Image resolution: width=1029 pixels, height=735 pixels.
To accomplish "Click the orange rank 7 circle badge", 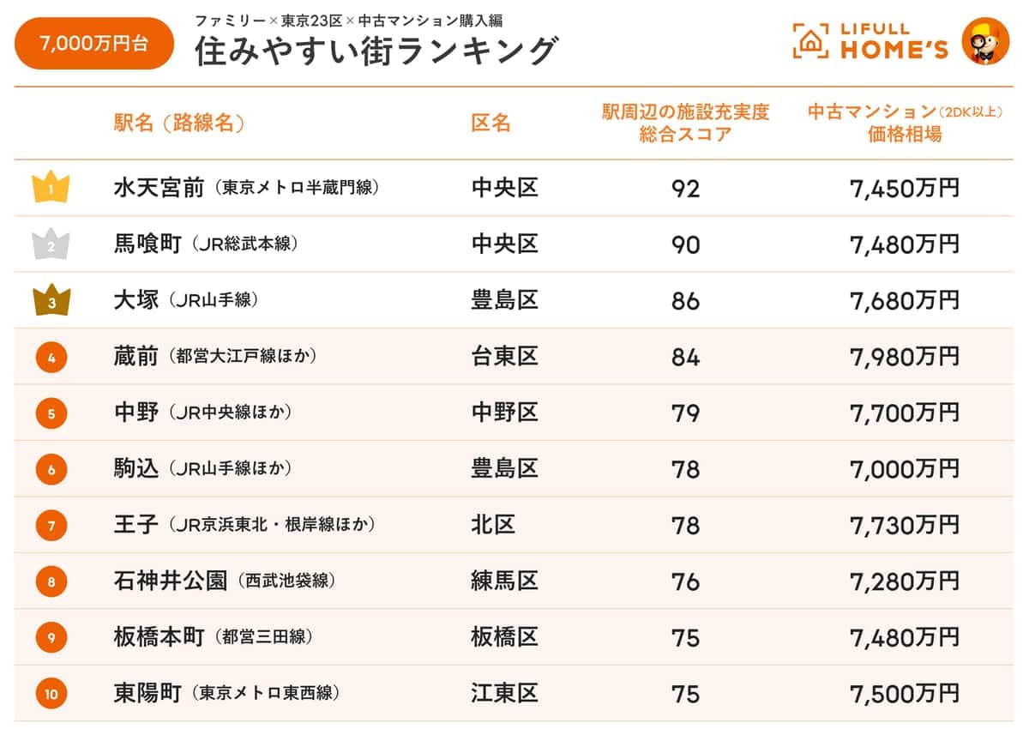I will (x=51, y=526).
